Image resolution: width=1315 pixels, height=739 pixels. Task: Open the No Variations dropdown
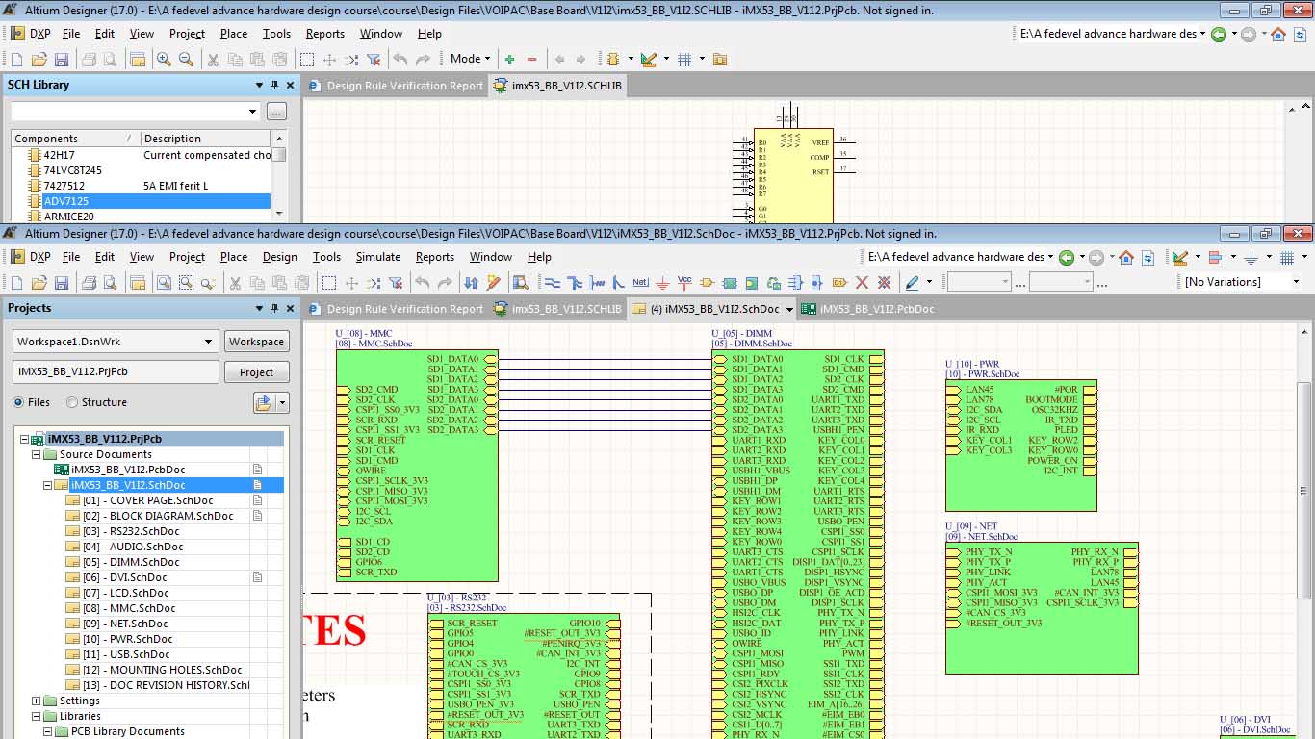tap(1296, 282)
